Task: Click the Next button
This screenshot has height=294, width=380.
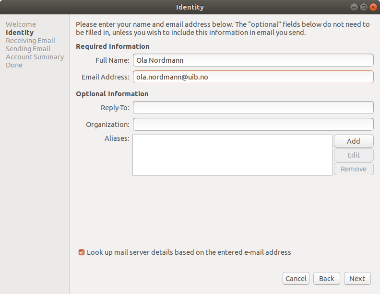Action: pos(357,279)
